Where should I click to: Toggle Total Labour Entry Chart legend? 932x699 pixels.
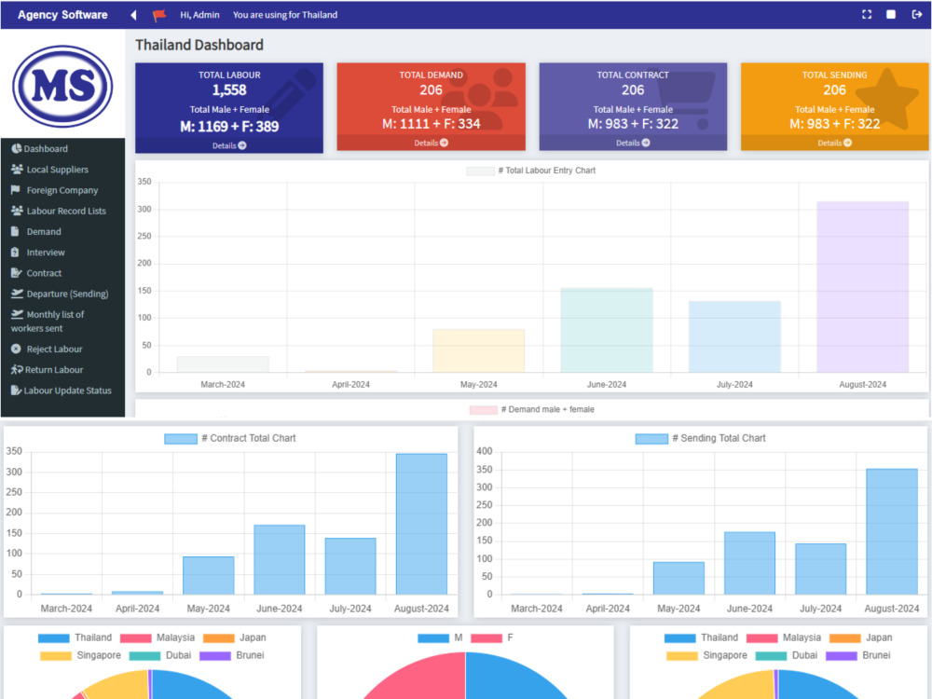(x=531, y=171)
